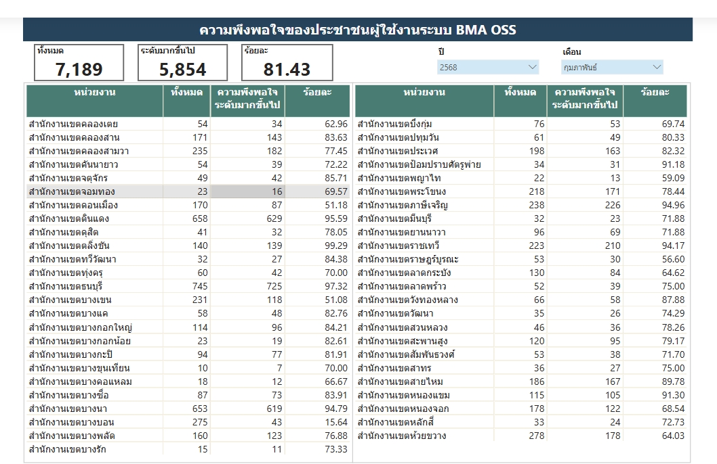Select row สำนักงานเขตคลองเตย

click(188, 124)
